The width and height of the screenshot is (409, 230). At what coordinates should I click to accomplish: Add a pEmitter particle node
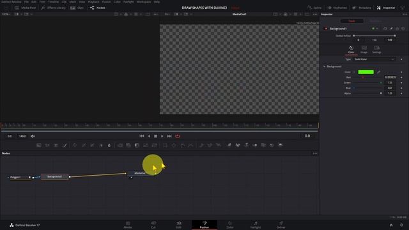tap(201, 145)
